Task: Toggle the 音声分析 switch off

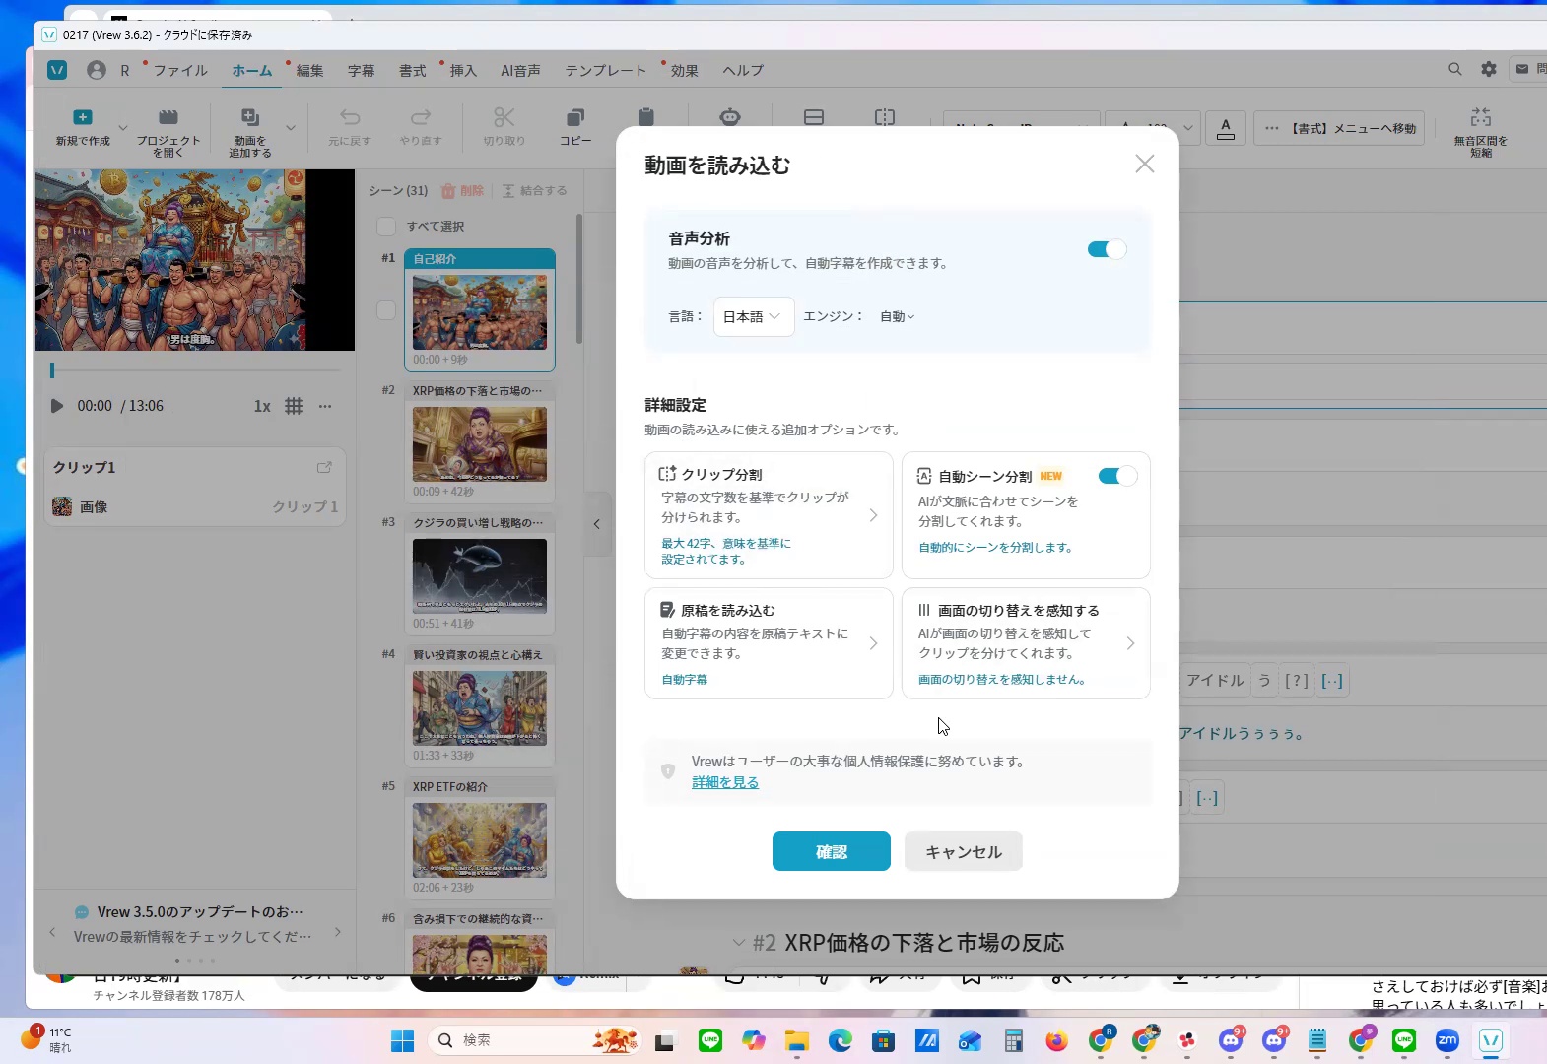Action: (x=1107, y=249)
